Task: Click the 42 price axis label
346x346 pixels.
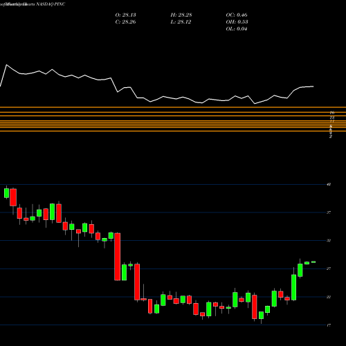Action: point(329,184)
